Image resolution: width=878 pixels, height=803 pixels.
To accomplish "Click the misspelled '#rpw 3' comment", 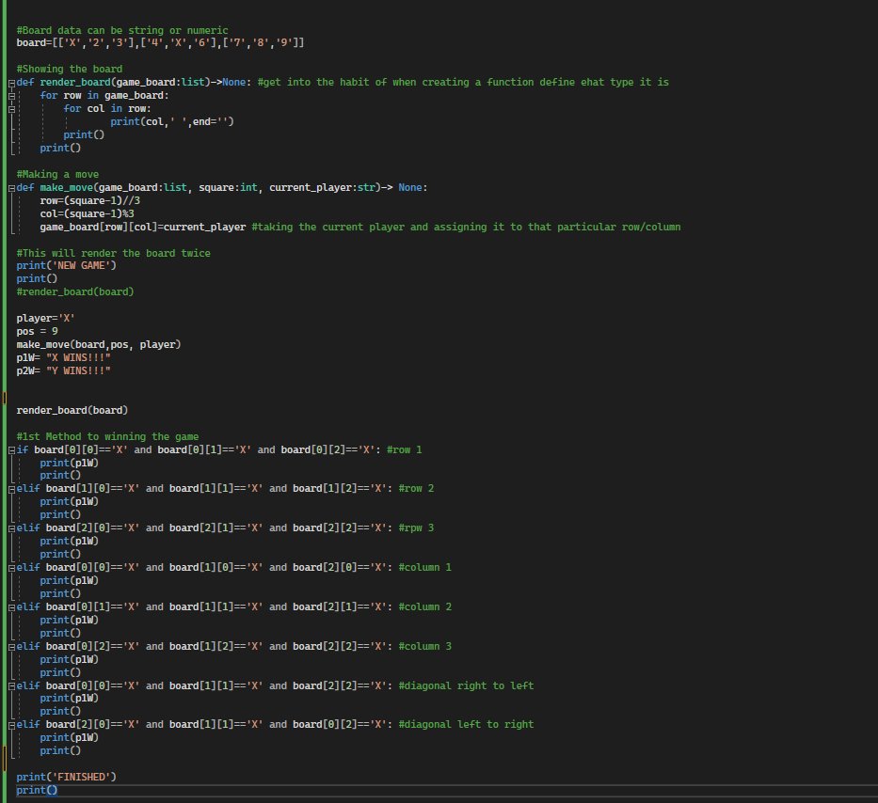I will 416,527.
